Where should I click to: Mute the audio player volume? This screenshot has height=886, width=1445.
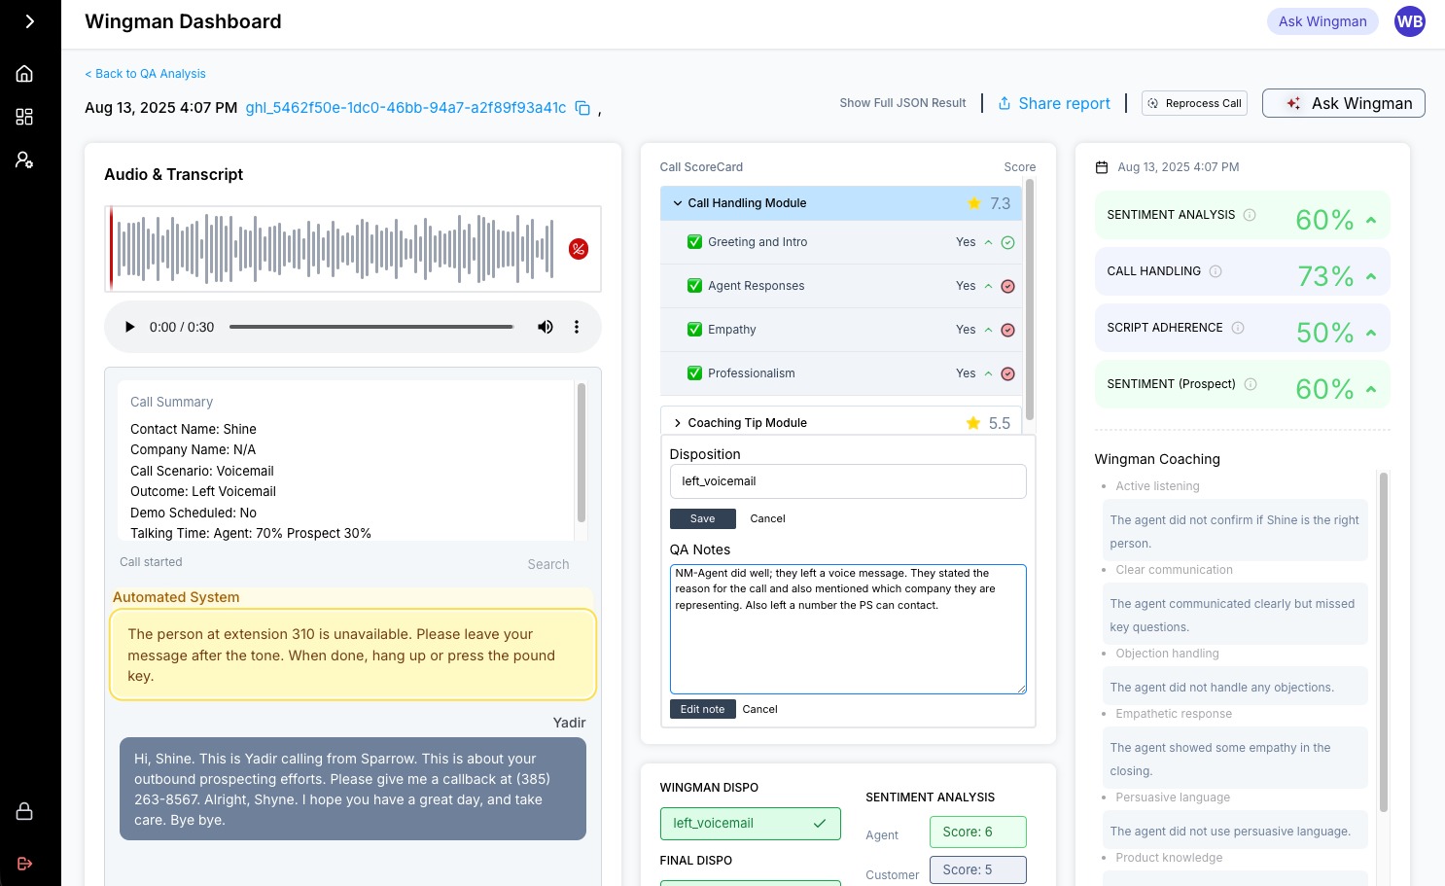pyautogui.click(x=546, y=327)
